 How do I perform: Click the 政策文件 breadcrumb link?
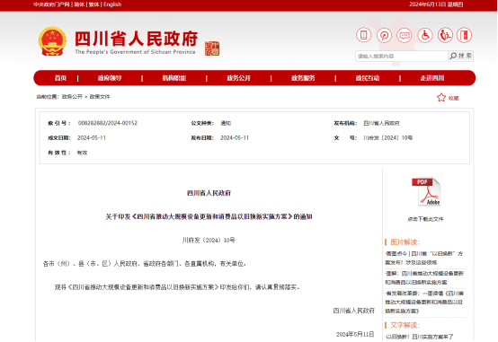point(100,97)
